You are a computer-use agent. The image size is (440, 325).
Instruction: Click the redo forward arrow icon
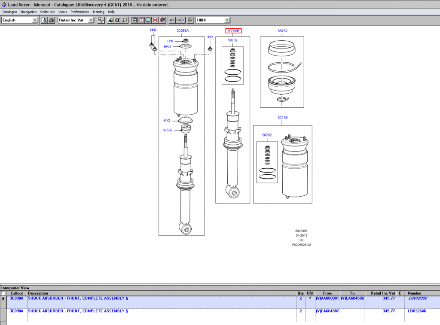click(x=178, y=20)
